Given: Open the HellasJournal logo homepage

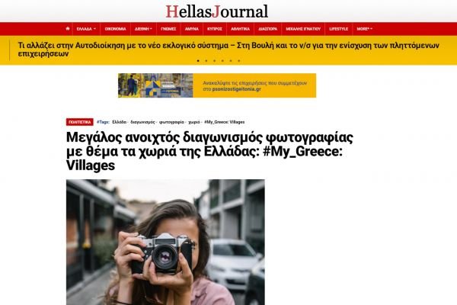Looking at the screenshot, I should point(217,11).
